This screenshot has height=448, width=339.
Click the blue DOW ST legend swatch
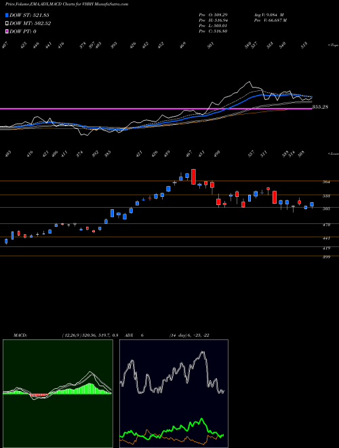(7, 15)
